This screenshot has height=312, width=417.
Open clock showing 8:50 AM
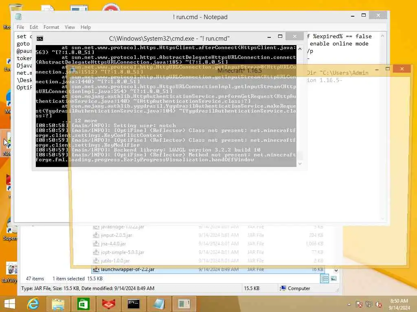399,304
